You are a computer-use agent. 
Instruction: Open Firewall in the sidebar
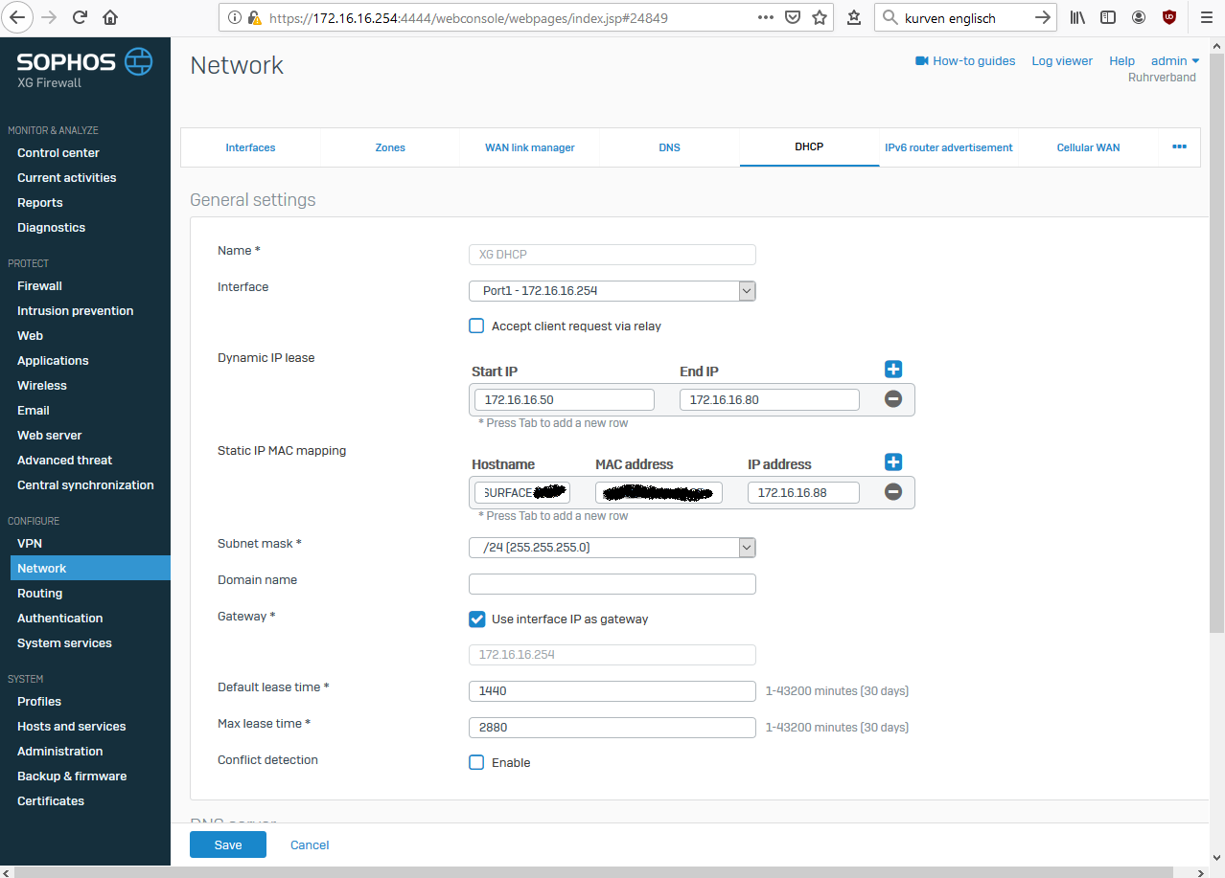tap(39, 285)
